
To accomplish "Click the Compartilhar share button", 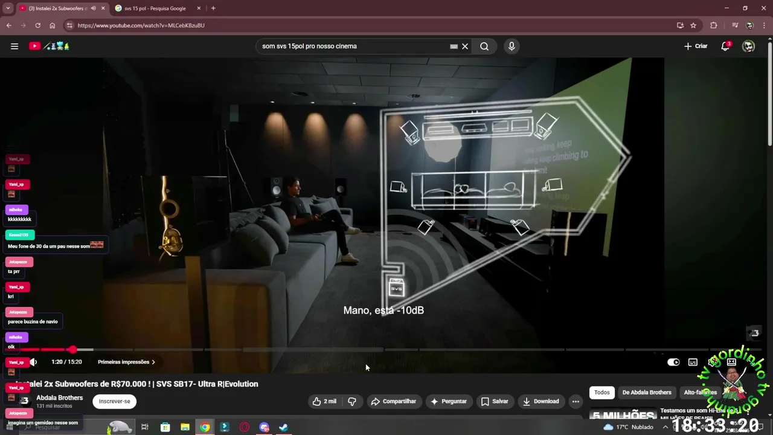I will click(394, 401).
